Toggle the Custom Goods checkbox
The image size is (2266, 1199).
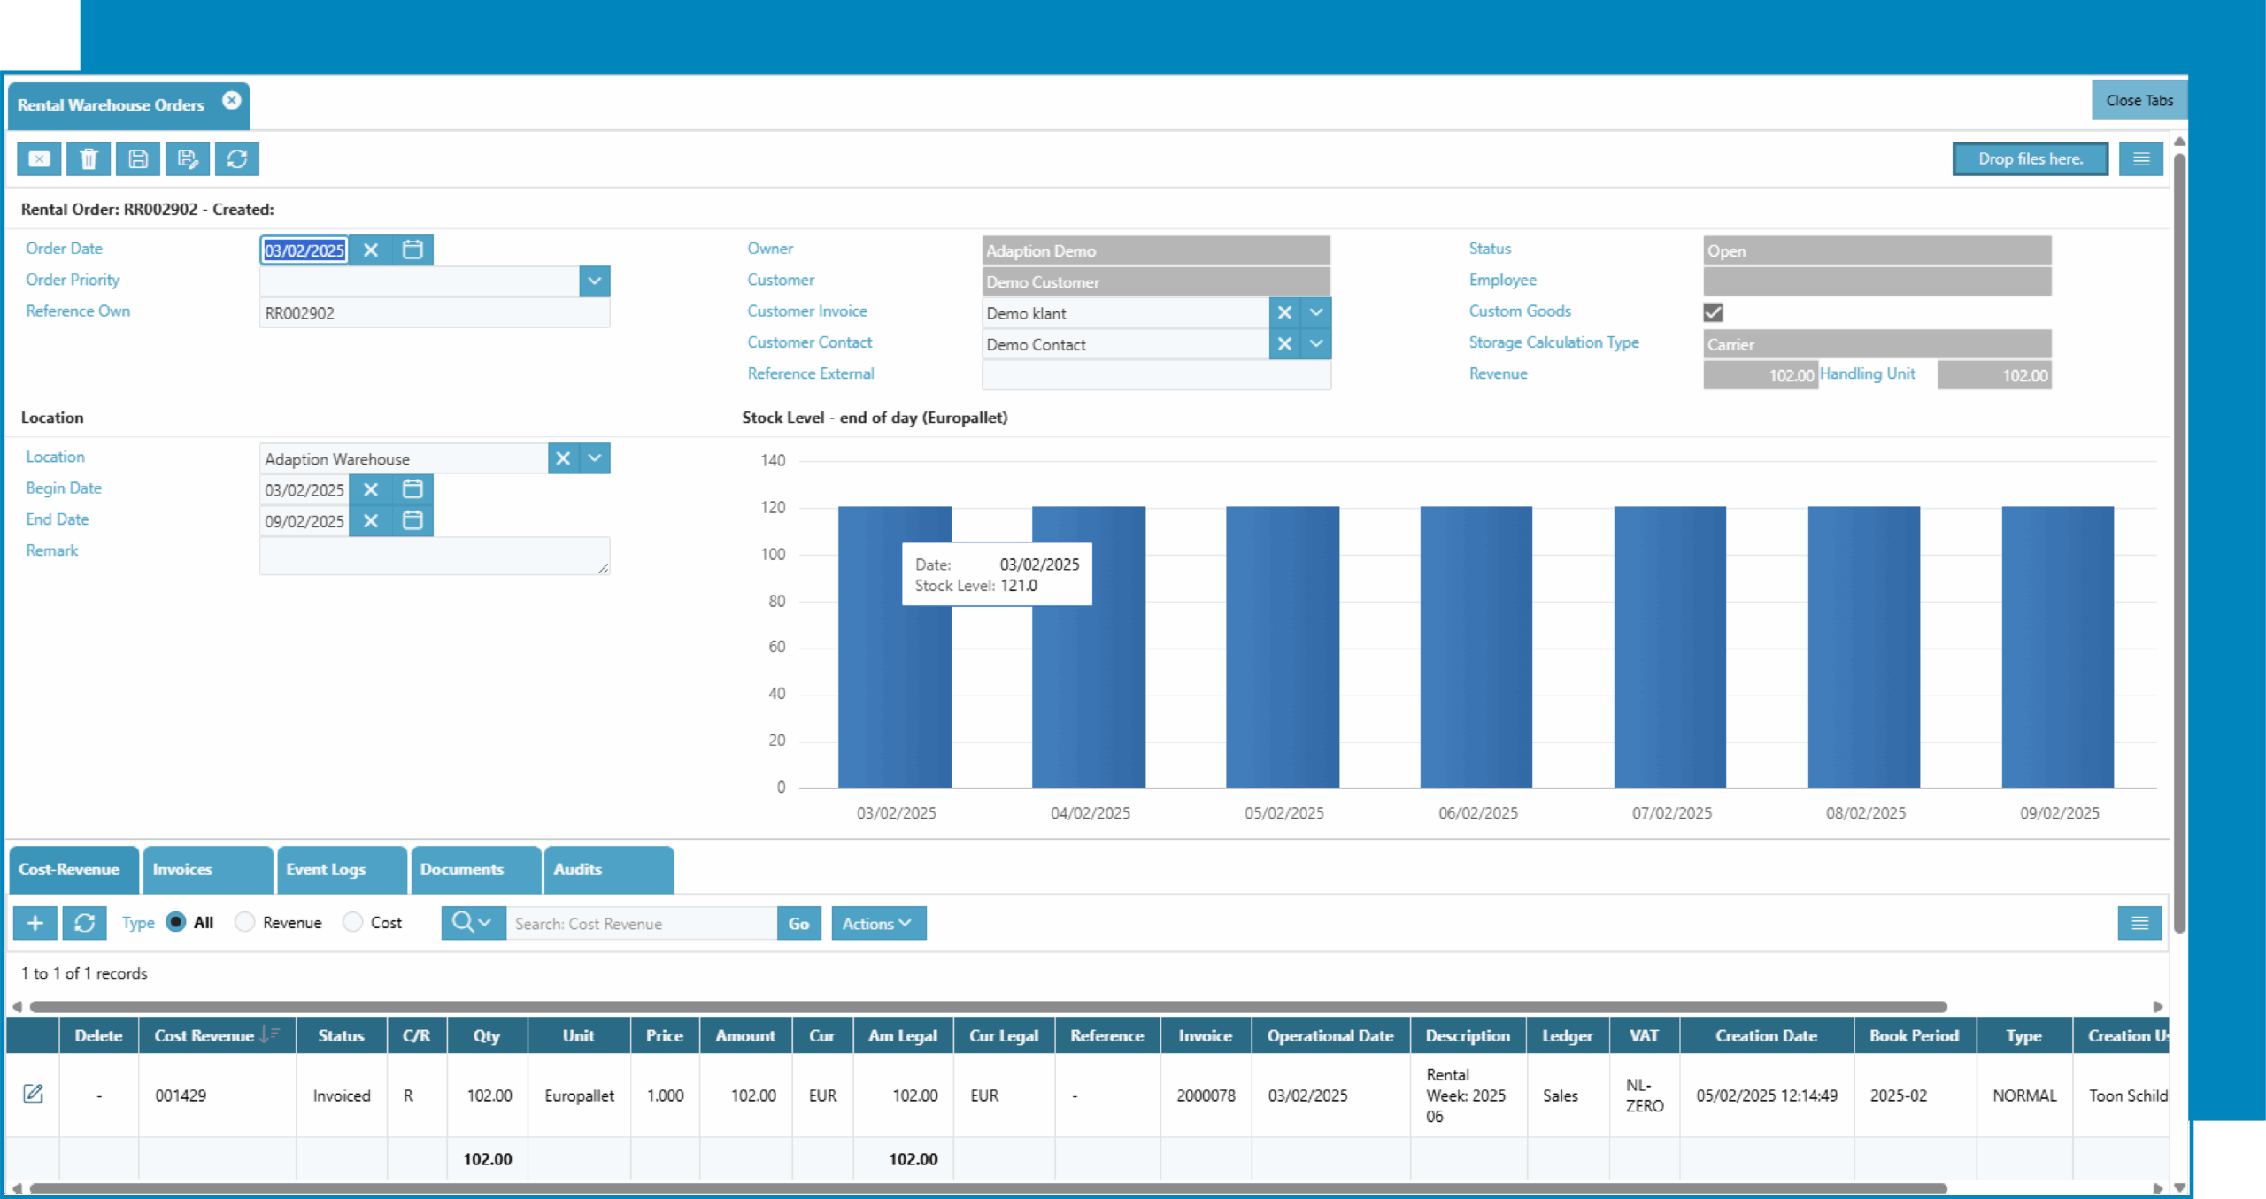tap(1713, 312)
